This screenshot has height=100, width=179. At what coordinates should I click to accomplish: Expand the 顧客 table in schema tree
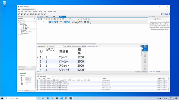[x=22, y=29]
